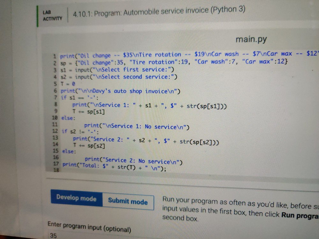Click empty line number 18
Image resolution: width=319 pixels, height=239 pixels.
(x=56, y=170)
